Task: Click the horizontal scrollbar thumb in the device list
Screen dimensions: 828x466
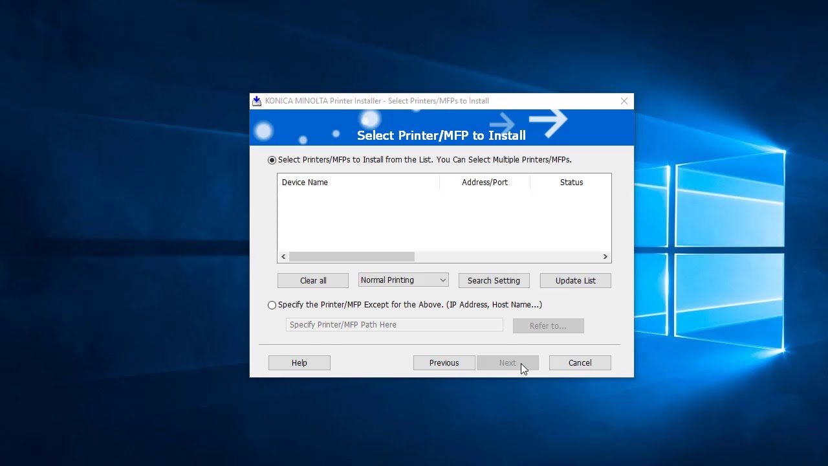Action: click(352, 257)
